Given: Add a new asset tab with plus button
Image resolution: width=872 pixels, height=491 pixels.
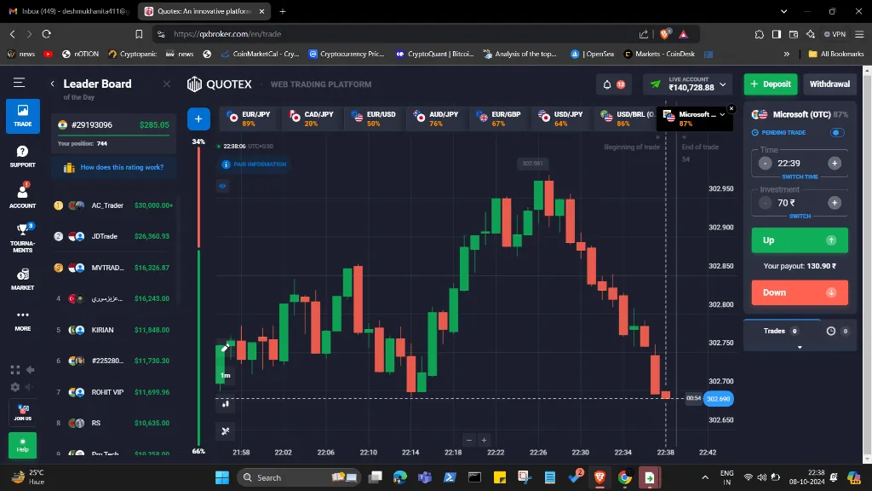Looking at the screenshot, I should tap(198, 118).
